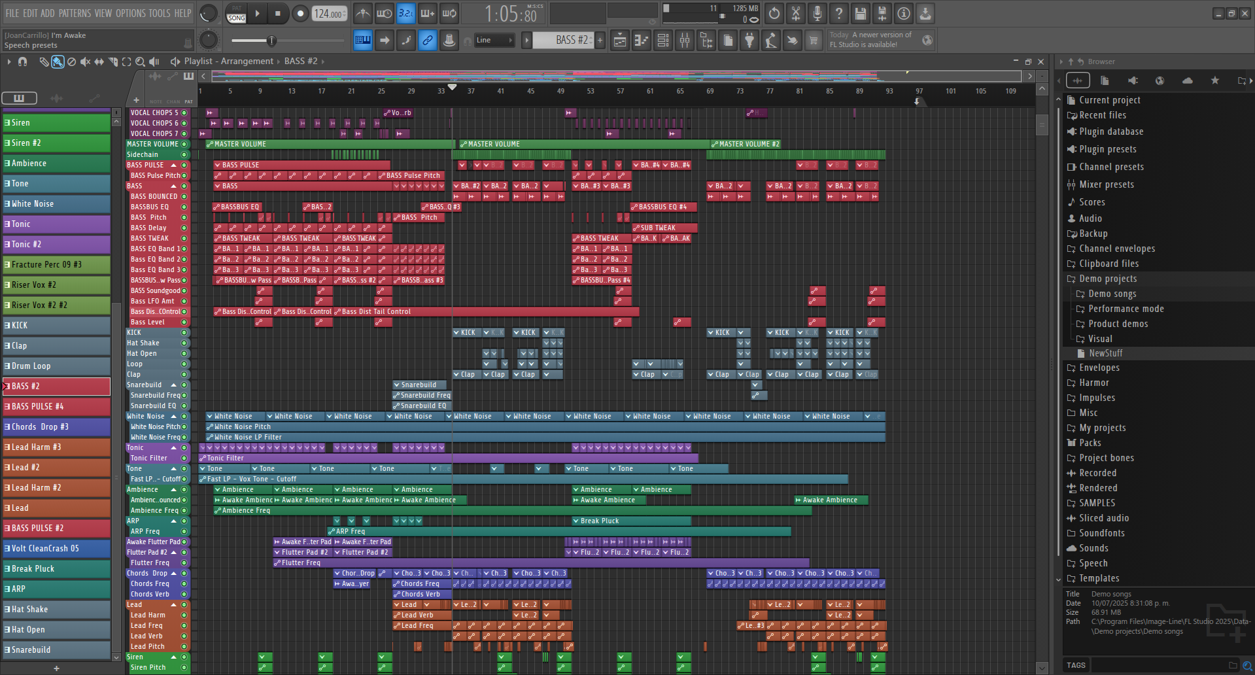Mute the Lead Harm playlist track

click(x=184, y=615)
